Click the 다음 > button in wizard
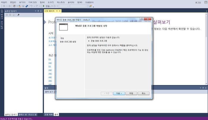Viewport: 208px width, 120px height. tap(119, 94)
